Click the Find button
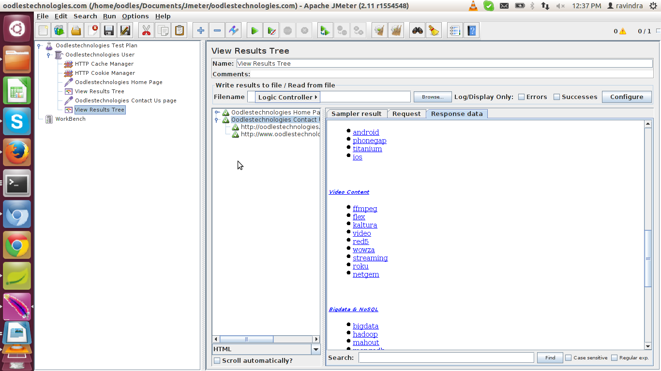 550,358
